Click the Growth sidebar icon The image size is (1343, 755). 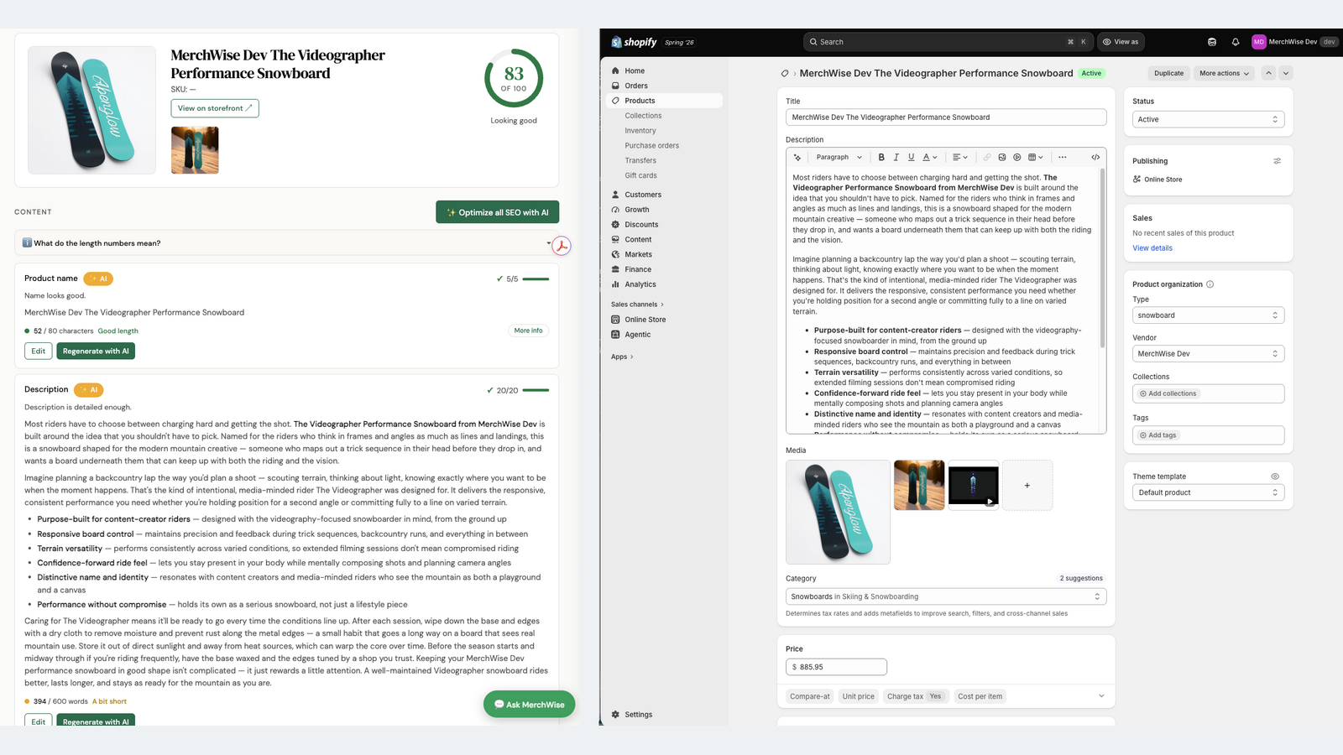point(615,210)
